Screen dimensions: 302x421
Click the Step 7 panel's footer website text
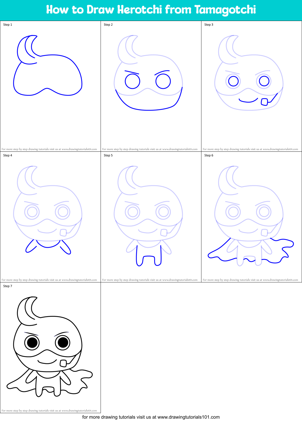pos(49,411)
